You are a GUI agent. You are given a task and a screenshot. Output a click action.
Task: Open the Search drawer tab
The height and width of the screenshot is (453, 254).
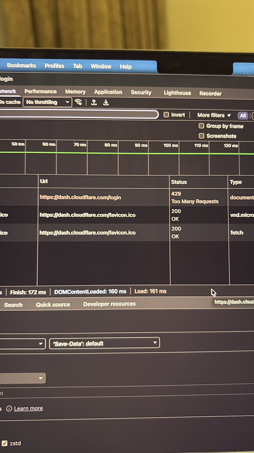(x=14, y=305)
